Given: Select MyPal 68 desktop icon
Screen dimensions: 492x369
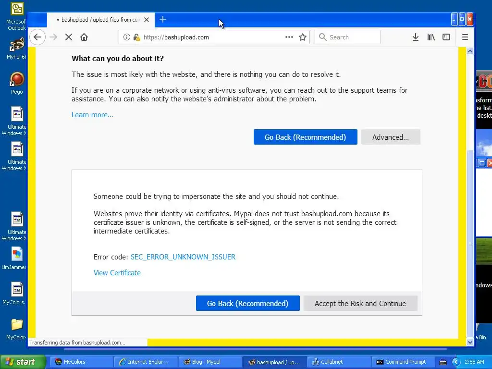Looking at the screenshot, I should (x=16, y=49).
